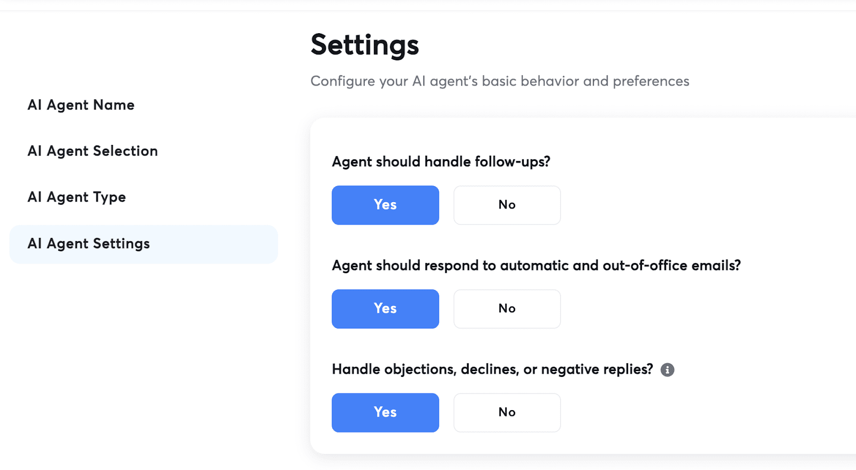The width and height of the screenshot is (856, 470).
Task: Go to AI Agent Selection in sidebar
Action: [x=93, y=151]
